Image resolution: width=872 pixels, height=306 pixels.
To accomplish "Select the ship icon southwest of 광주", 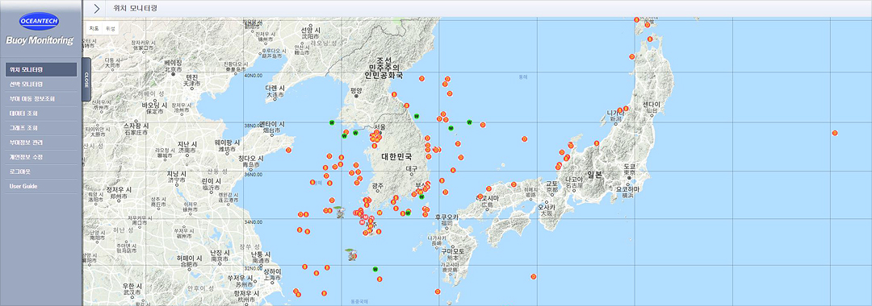I will 342,212.
